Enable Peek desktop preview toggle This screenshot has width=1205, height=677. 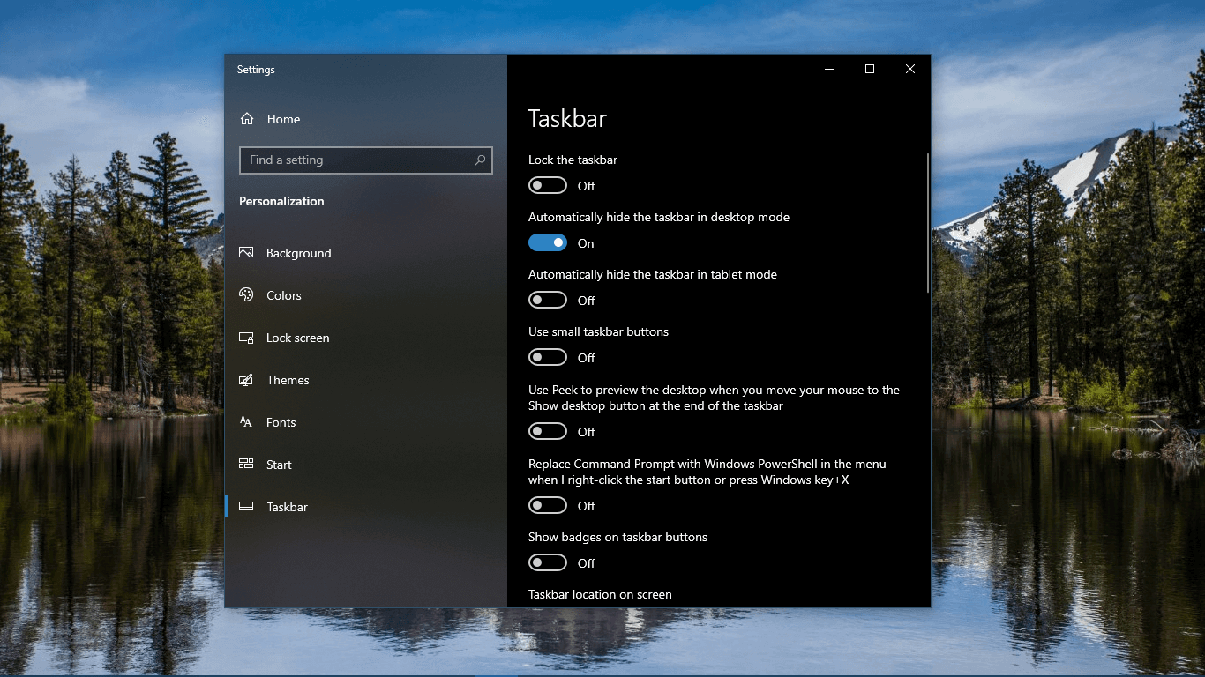click(x=547, y=431)
